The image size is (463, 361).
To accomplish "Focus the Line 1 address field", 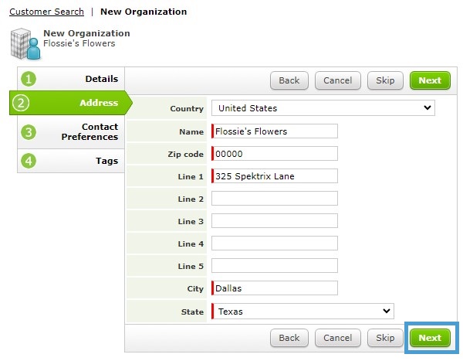I will [x=275, y=176].
